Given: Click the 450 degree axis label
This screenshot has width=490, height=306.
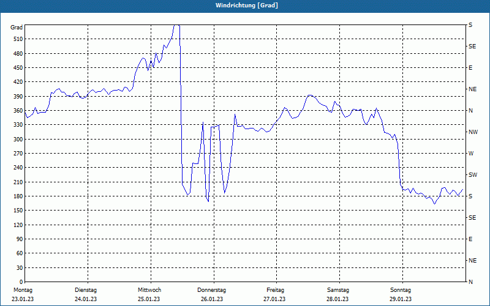Looking at the screenshot, I should pyautogui.click(x=19, y=68).
